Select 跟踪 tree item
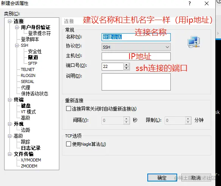 click(26, 142)
